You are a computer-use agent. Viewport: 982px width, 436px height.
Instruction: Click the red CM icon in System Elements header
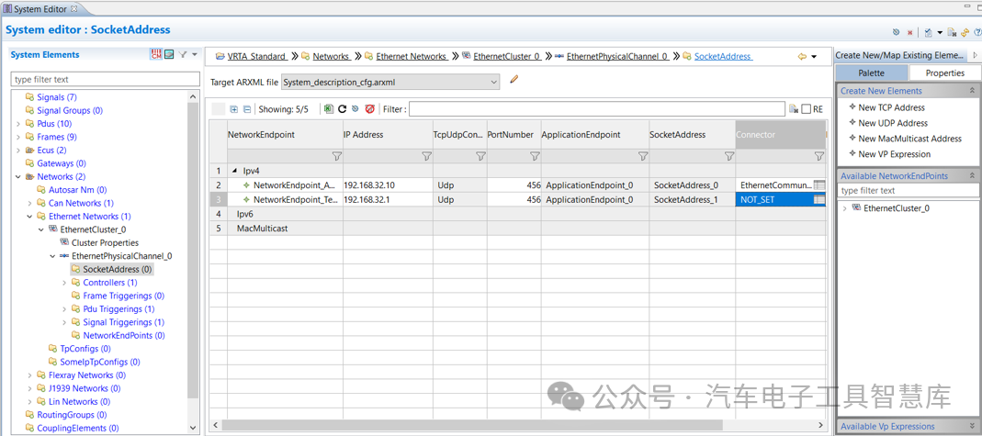(156, 55)
